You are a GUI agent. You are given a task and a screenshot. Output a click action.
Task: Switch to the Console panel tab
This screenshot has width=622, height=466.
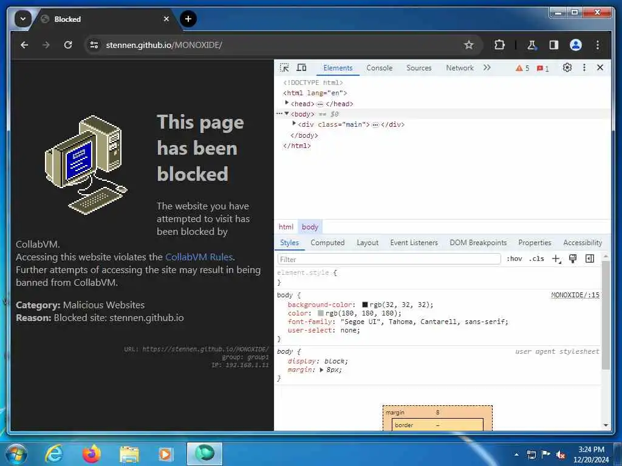coord(379,68)
